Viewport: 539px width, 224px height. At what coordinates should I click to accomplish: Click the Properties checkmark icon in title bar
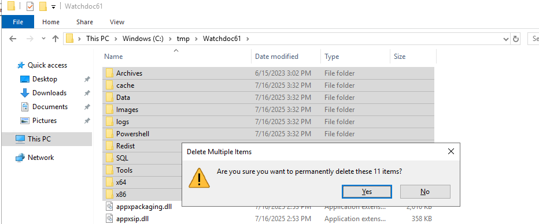pyautogui.click(x=30, y=6)
